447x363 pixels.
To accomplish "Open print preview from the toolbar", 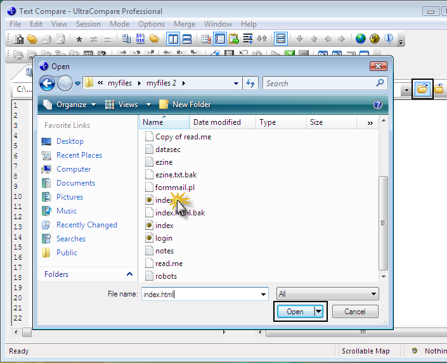I will pos(61,39).
